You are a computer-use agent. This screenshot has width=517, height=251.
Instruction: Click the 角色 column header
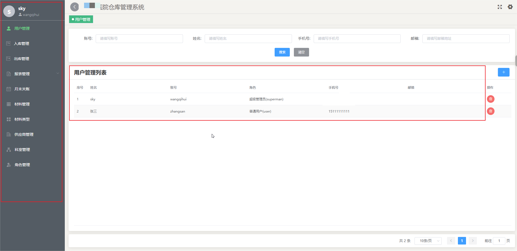(253, 88)
